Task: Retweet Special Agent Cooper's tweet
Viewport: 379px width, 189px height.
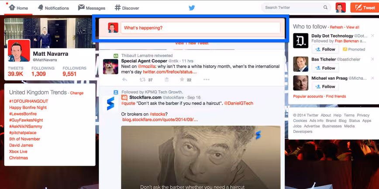Action: (143, 80)
